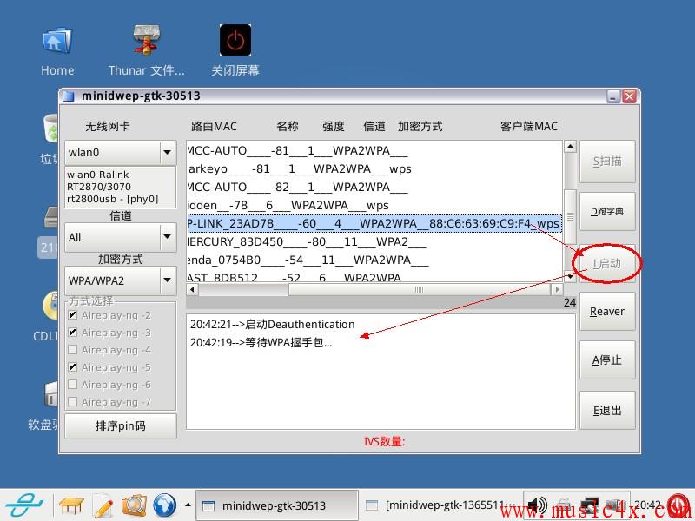Click the 20:42 taskbar clock
The height and width of the screenshot is (521, 695).
point(647,505)
